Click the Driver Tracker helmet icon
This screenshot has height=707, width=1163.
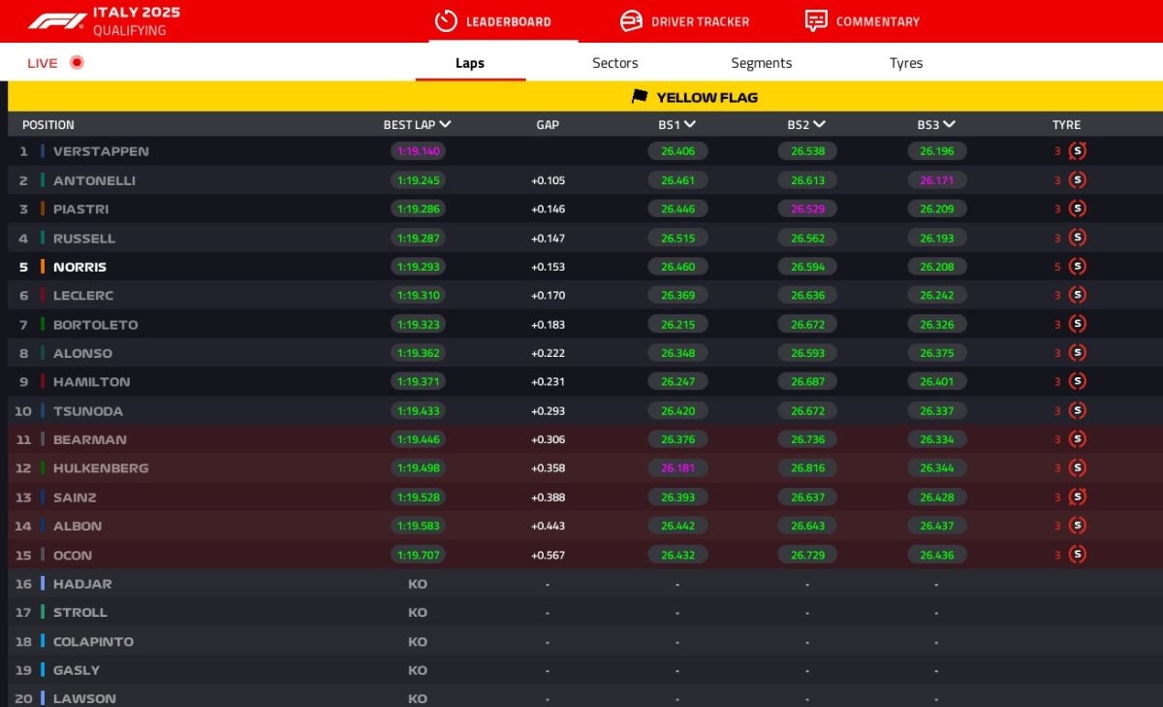click(631, 21)
